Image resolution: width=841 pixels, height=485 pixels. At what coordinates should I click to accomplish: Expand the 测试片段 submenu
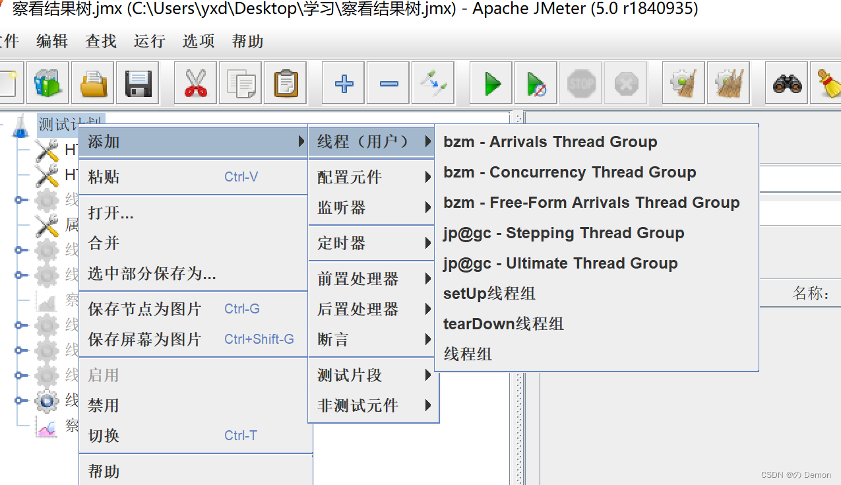pyautogui.click(x=373, y=375)
